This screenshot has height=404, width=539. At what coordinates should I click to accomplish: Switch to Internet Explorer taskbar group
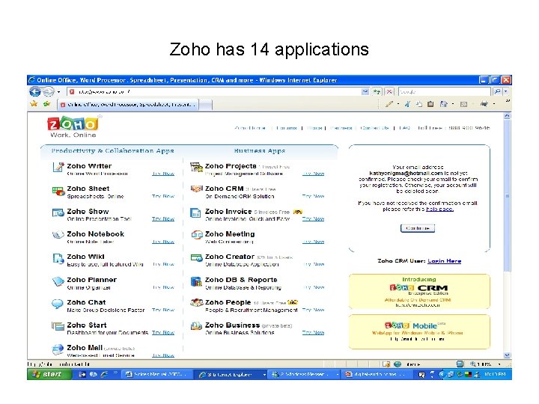click(232, 375)
